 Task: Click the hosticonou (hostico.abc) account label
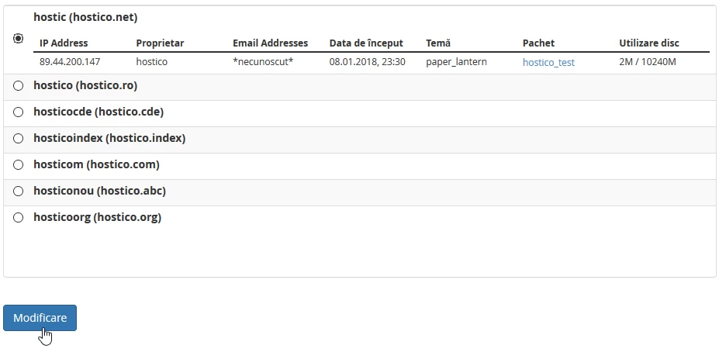pos(99,191)
